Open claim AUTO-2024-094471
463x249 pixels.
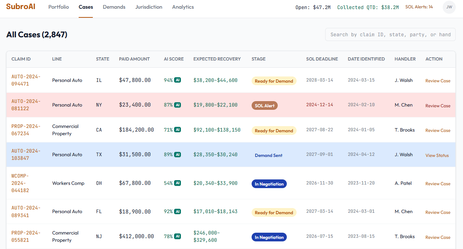pyautogui.click(x=26, y=80)
